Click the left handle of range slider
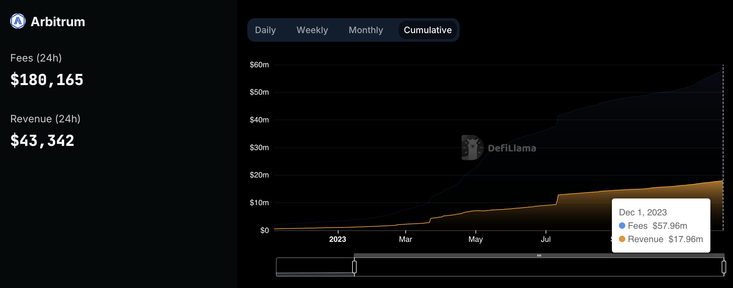The width and height of the screenshot is (733, 288). [354, 267]
